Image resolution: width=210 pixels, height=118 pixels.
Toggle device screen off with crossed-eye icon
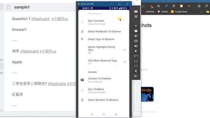[x=136, y=36]
